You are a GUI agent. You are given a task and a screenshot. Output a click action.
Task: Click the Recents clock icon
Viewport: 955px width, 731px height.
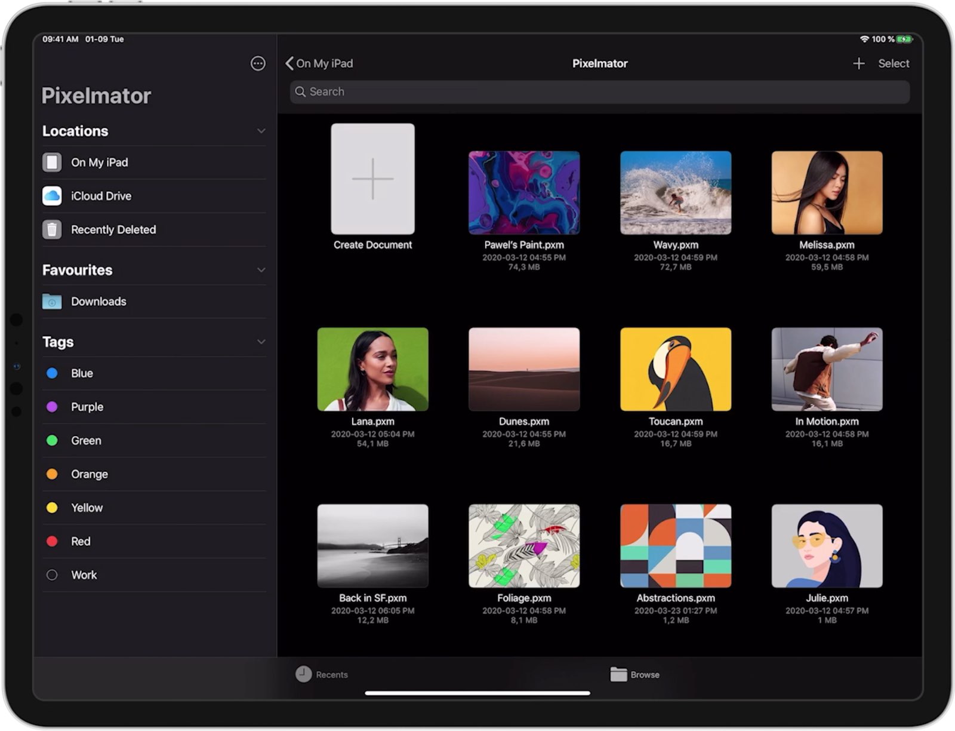pos(303,674)
